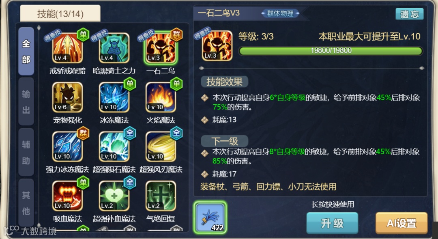The width and height of the screenshot is (438, 239).
Task: Select the 暗黑骑士之力 skill icon
Action: point(114,48)
